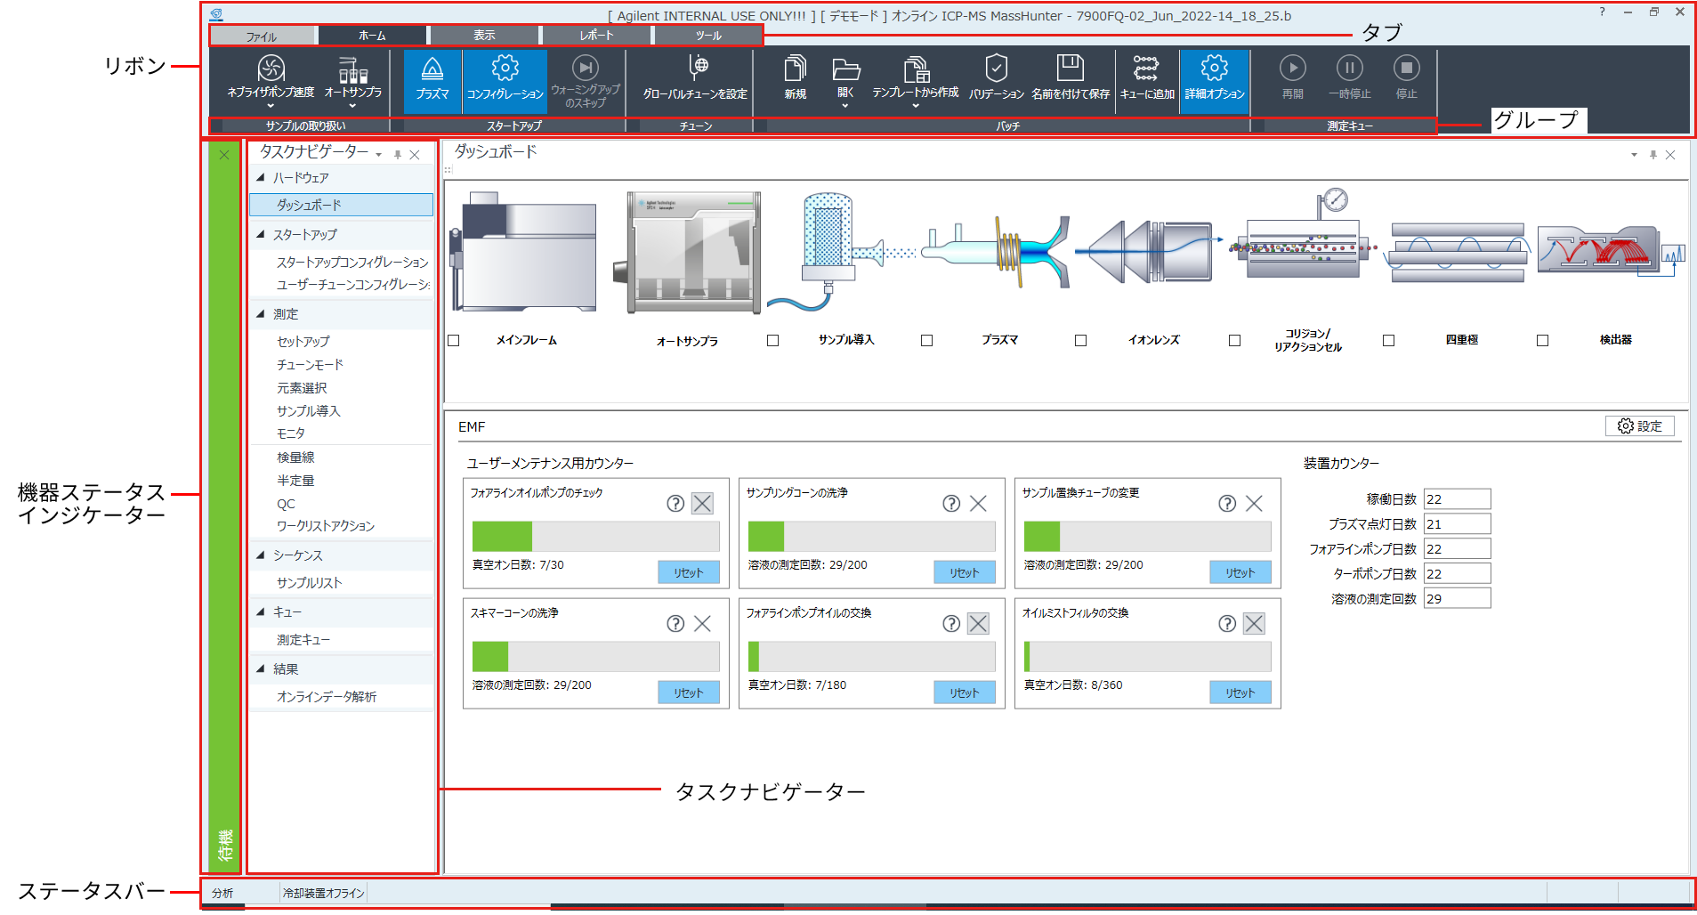The width and height of the screenshot is (1697, 915).
Task: Toggle checkbox left of 四重極
Action: [1389, 341]
